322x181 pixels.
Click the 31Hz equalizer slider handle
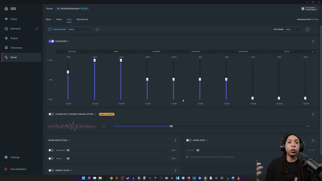click(68, 72)
